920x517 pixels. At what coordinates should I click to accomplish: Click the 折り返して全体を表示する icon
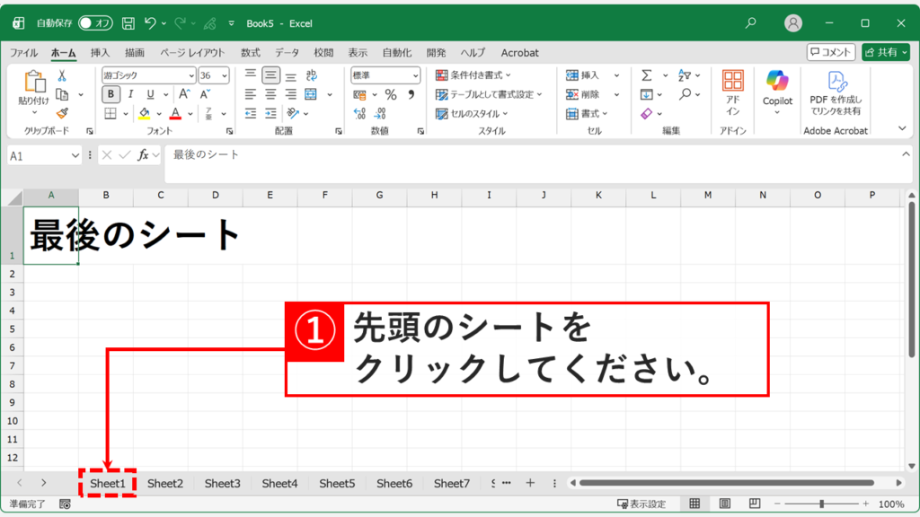tap(312, 75)
